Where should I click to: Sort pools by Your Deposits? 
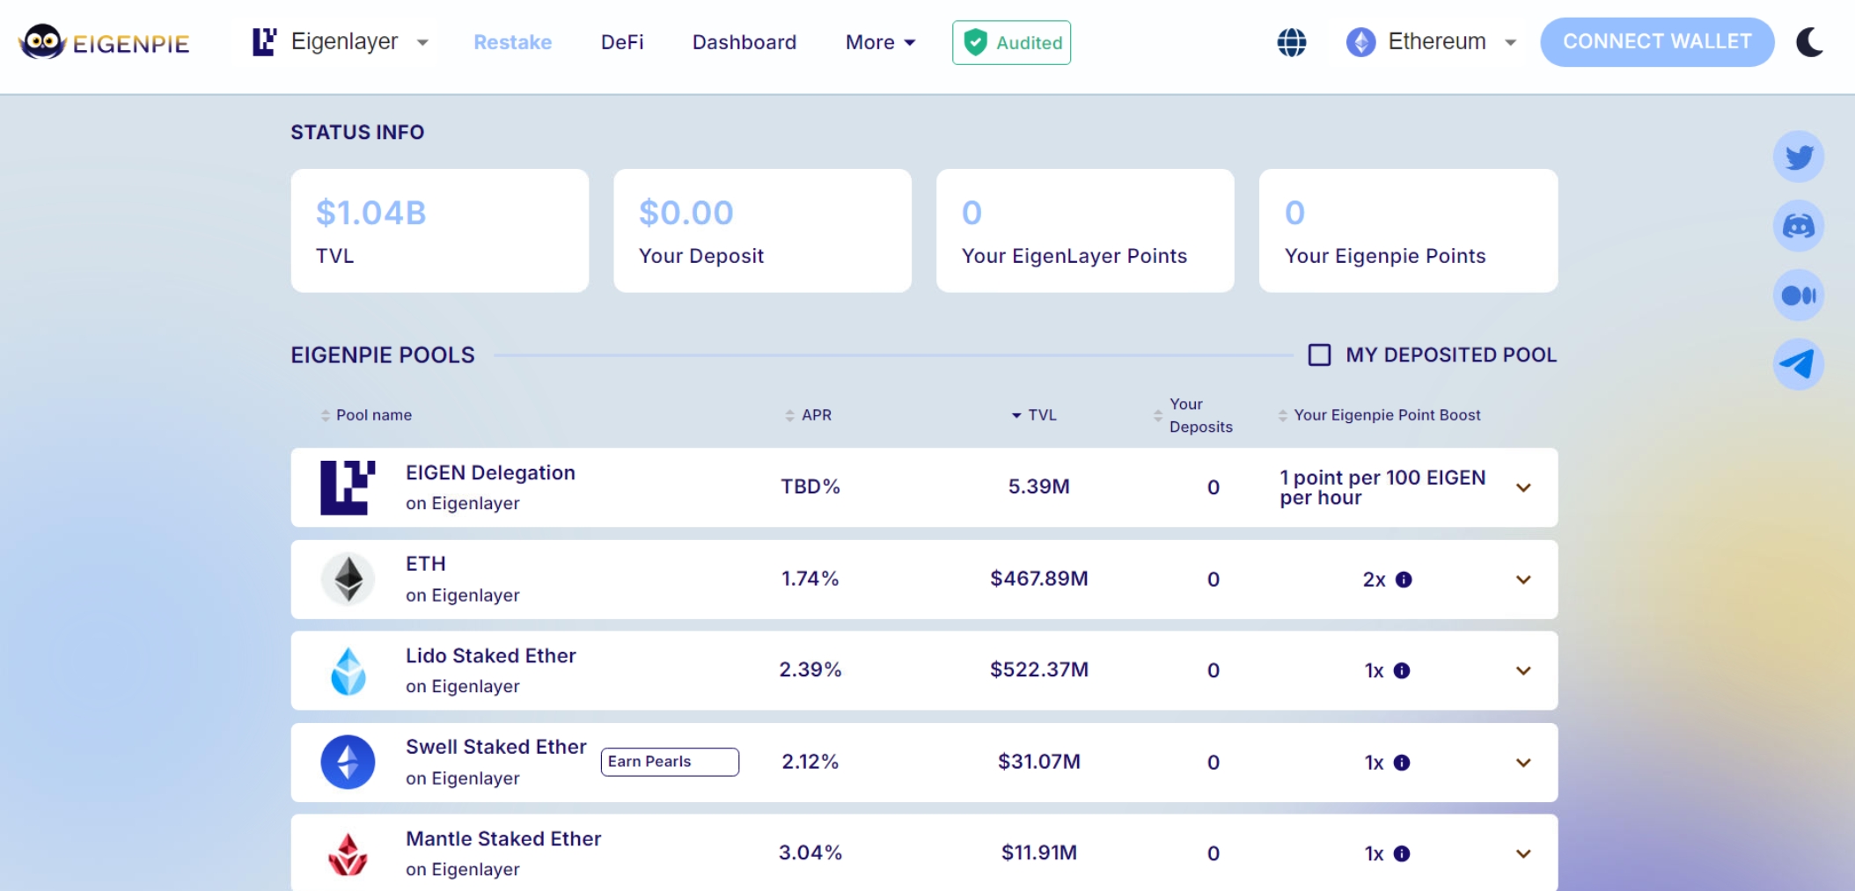tap(1193, 415)
